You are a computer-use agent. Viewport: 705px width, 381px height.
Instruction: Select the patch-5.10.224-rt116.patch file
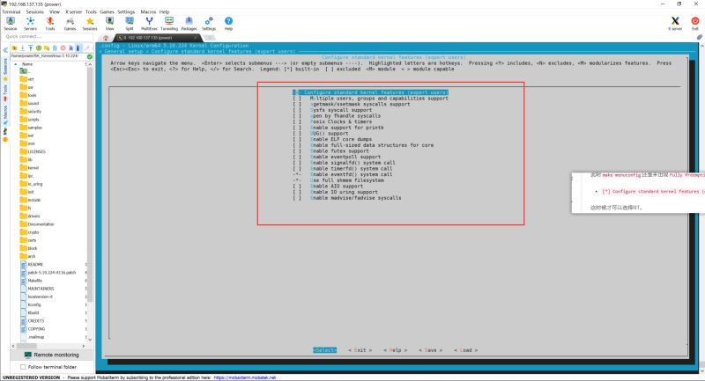[x=48, y=273]
